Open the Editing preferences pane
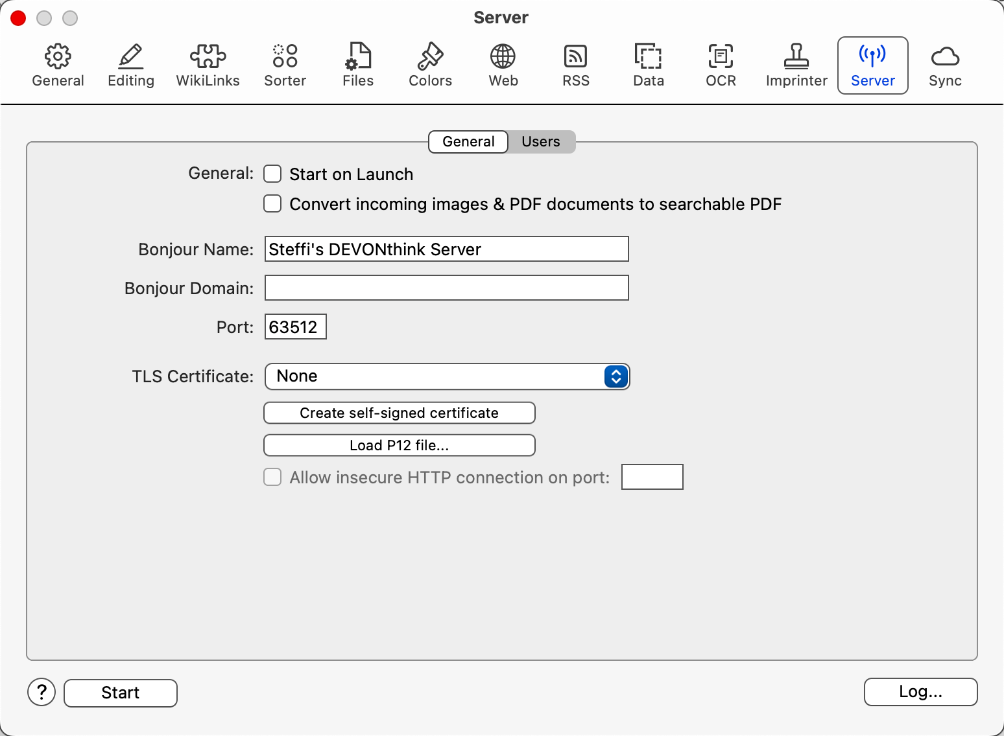The height and width of the screenshot is (736, 1004). [131, 65]
